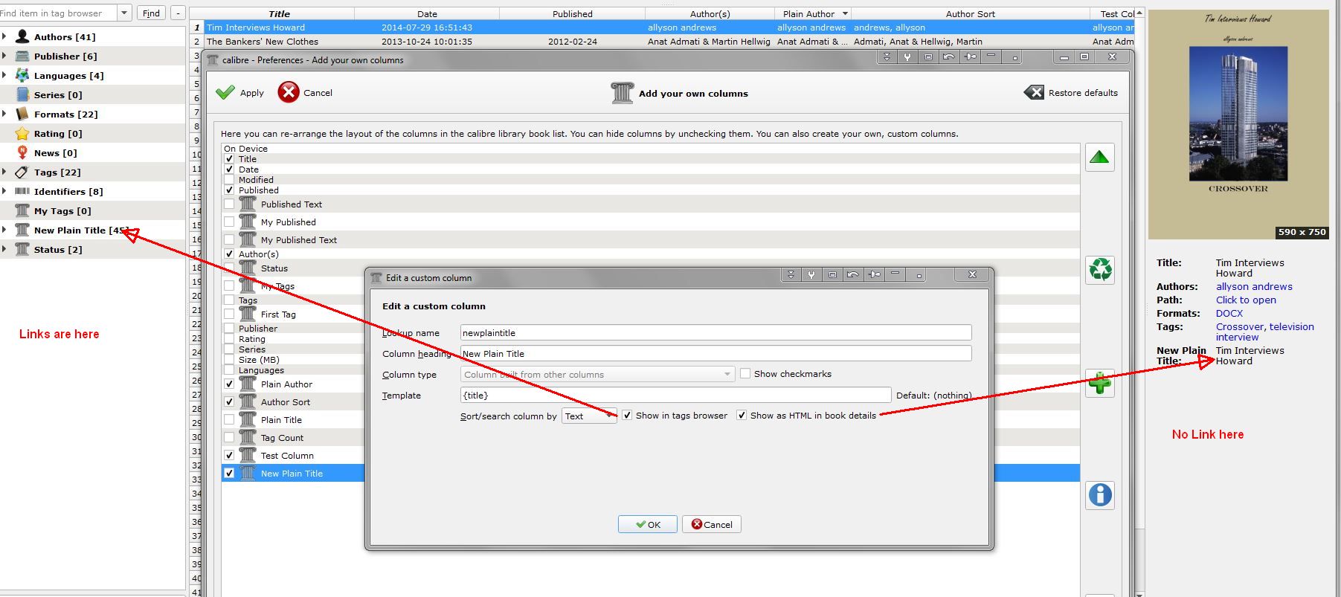Toggle the Test Column checkbox
The width and height of the screenshot is (1341, 597).
point(229,455)
